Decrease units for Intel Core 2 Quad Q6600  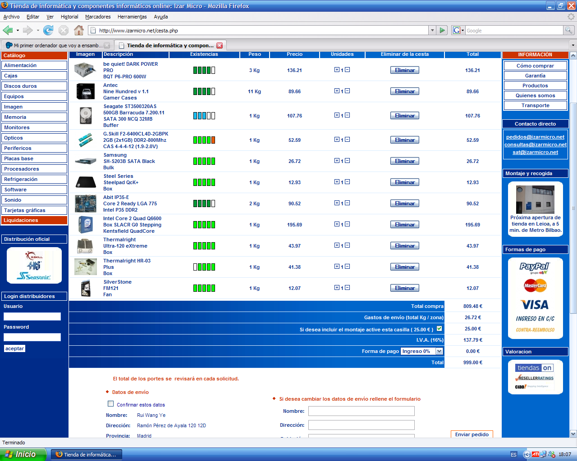click(x=347, y=224)
